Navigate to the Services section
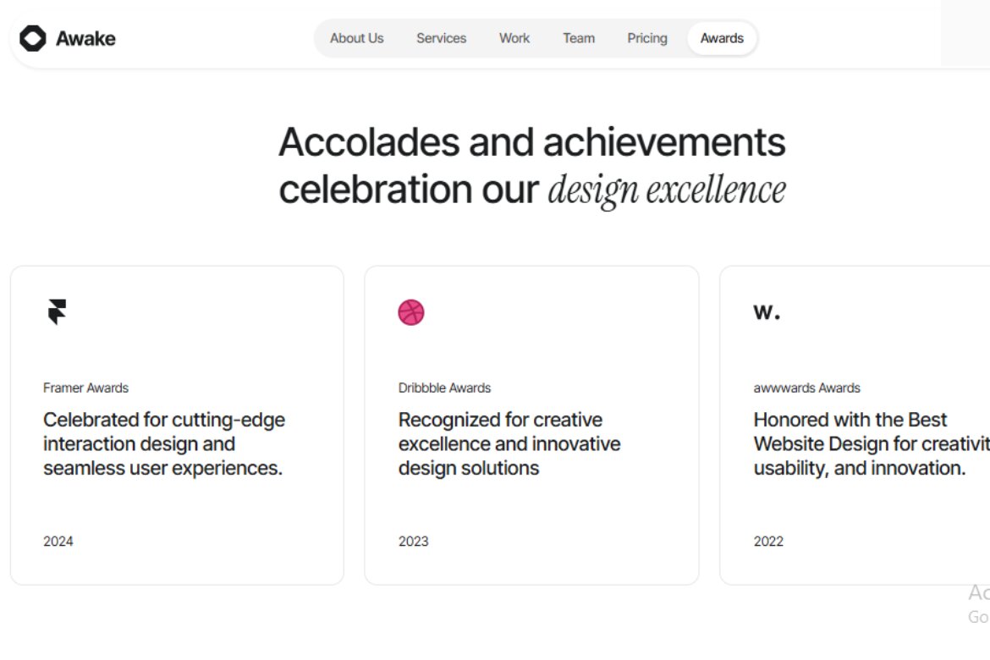Image resolution: width=990 pixels, height=660 pixels. tap(441, 38)
